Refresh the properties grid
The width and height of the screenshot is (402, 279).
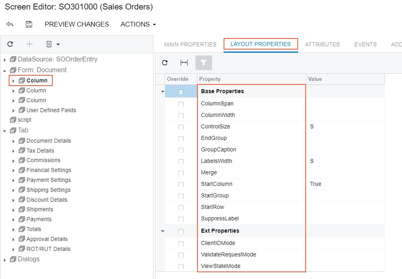click(x=165, y=63)
